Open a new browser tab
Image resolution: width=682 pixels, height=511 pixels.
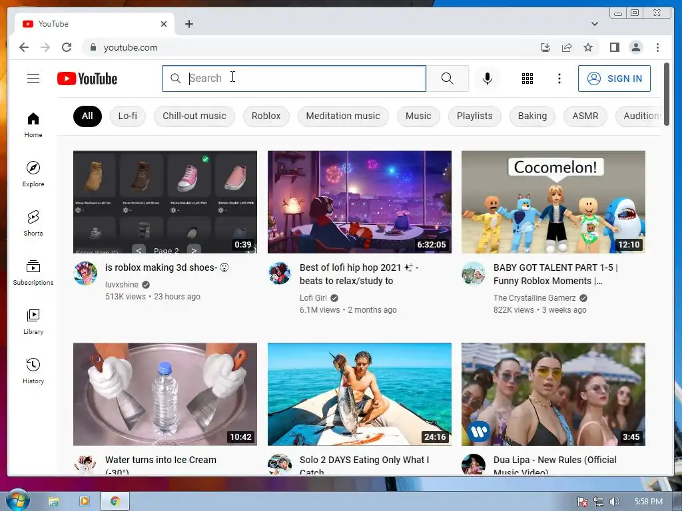pyautogui.click(x=188, y=24)
